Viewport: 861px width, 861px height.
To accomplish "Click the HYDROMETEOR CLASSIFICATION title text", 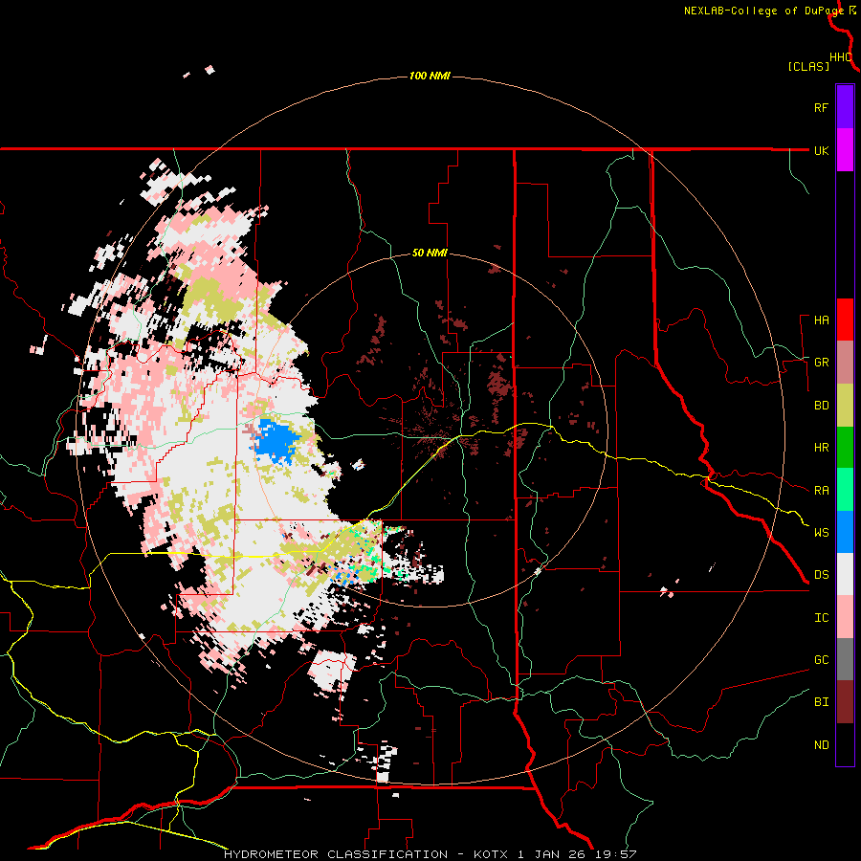I will (x=336, y=854).
